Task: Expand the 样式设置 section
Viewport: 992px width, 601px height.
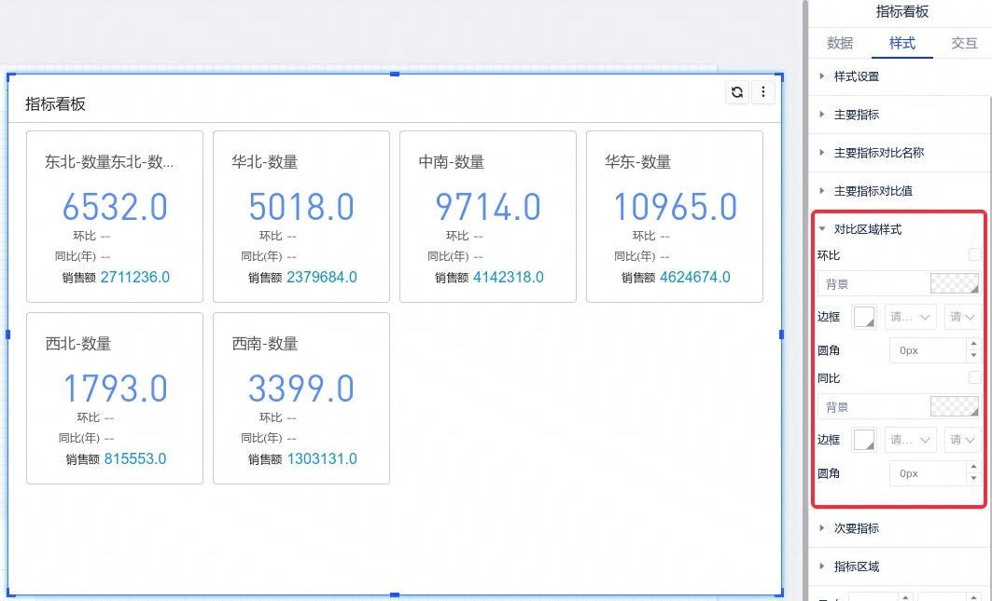Action: click(x=856, y=76)
